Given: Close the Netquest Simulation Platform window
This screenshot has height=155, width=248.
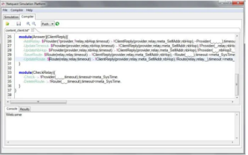Looking at the screenshot, I should [238, 3].
